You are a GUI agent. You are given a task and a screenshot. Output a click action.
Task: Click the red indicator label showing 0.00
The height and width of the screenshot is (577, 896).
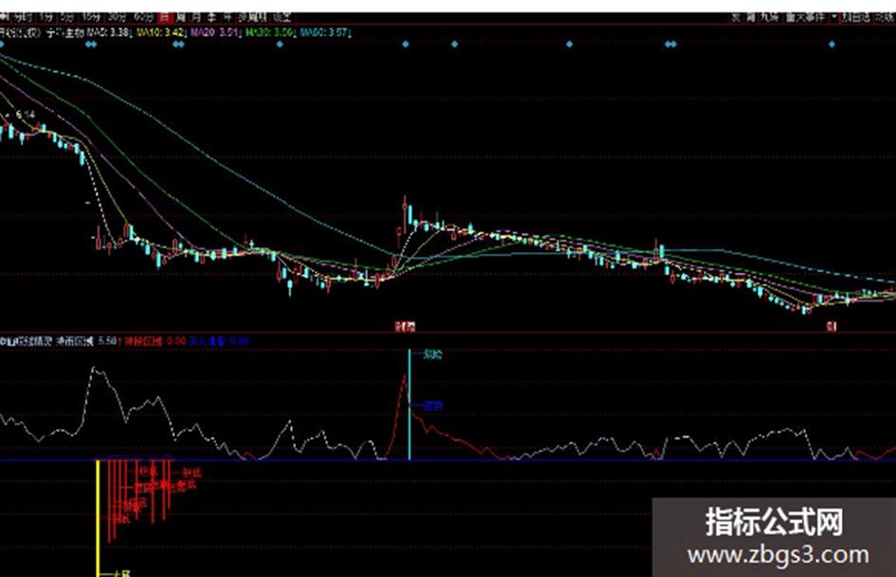(155, 341)
